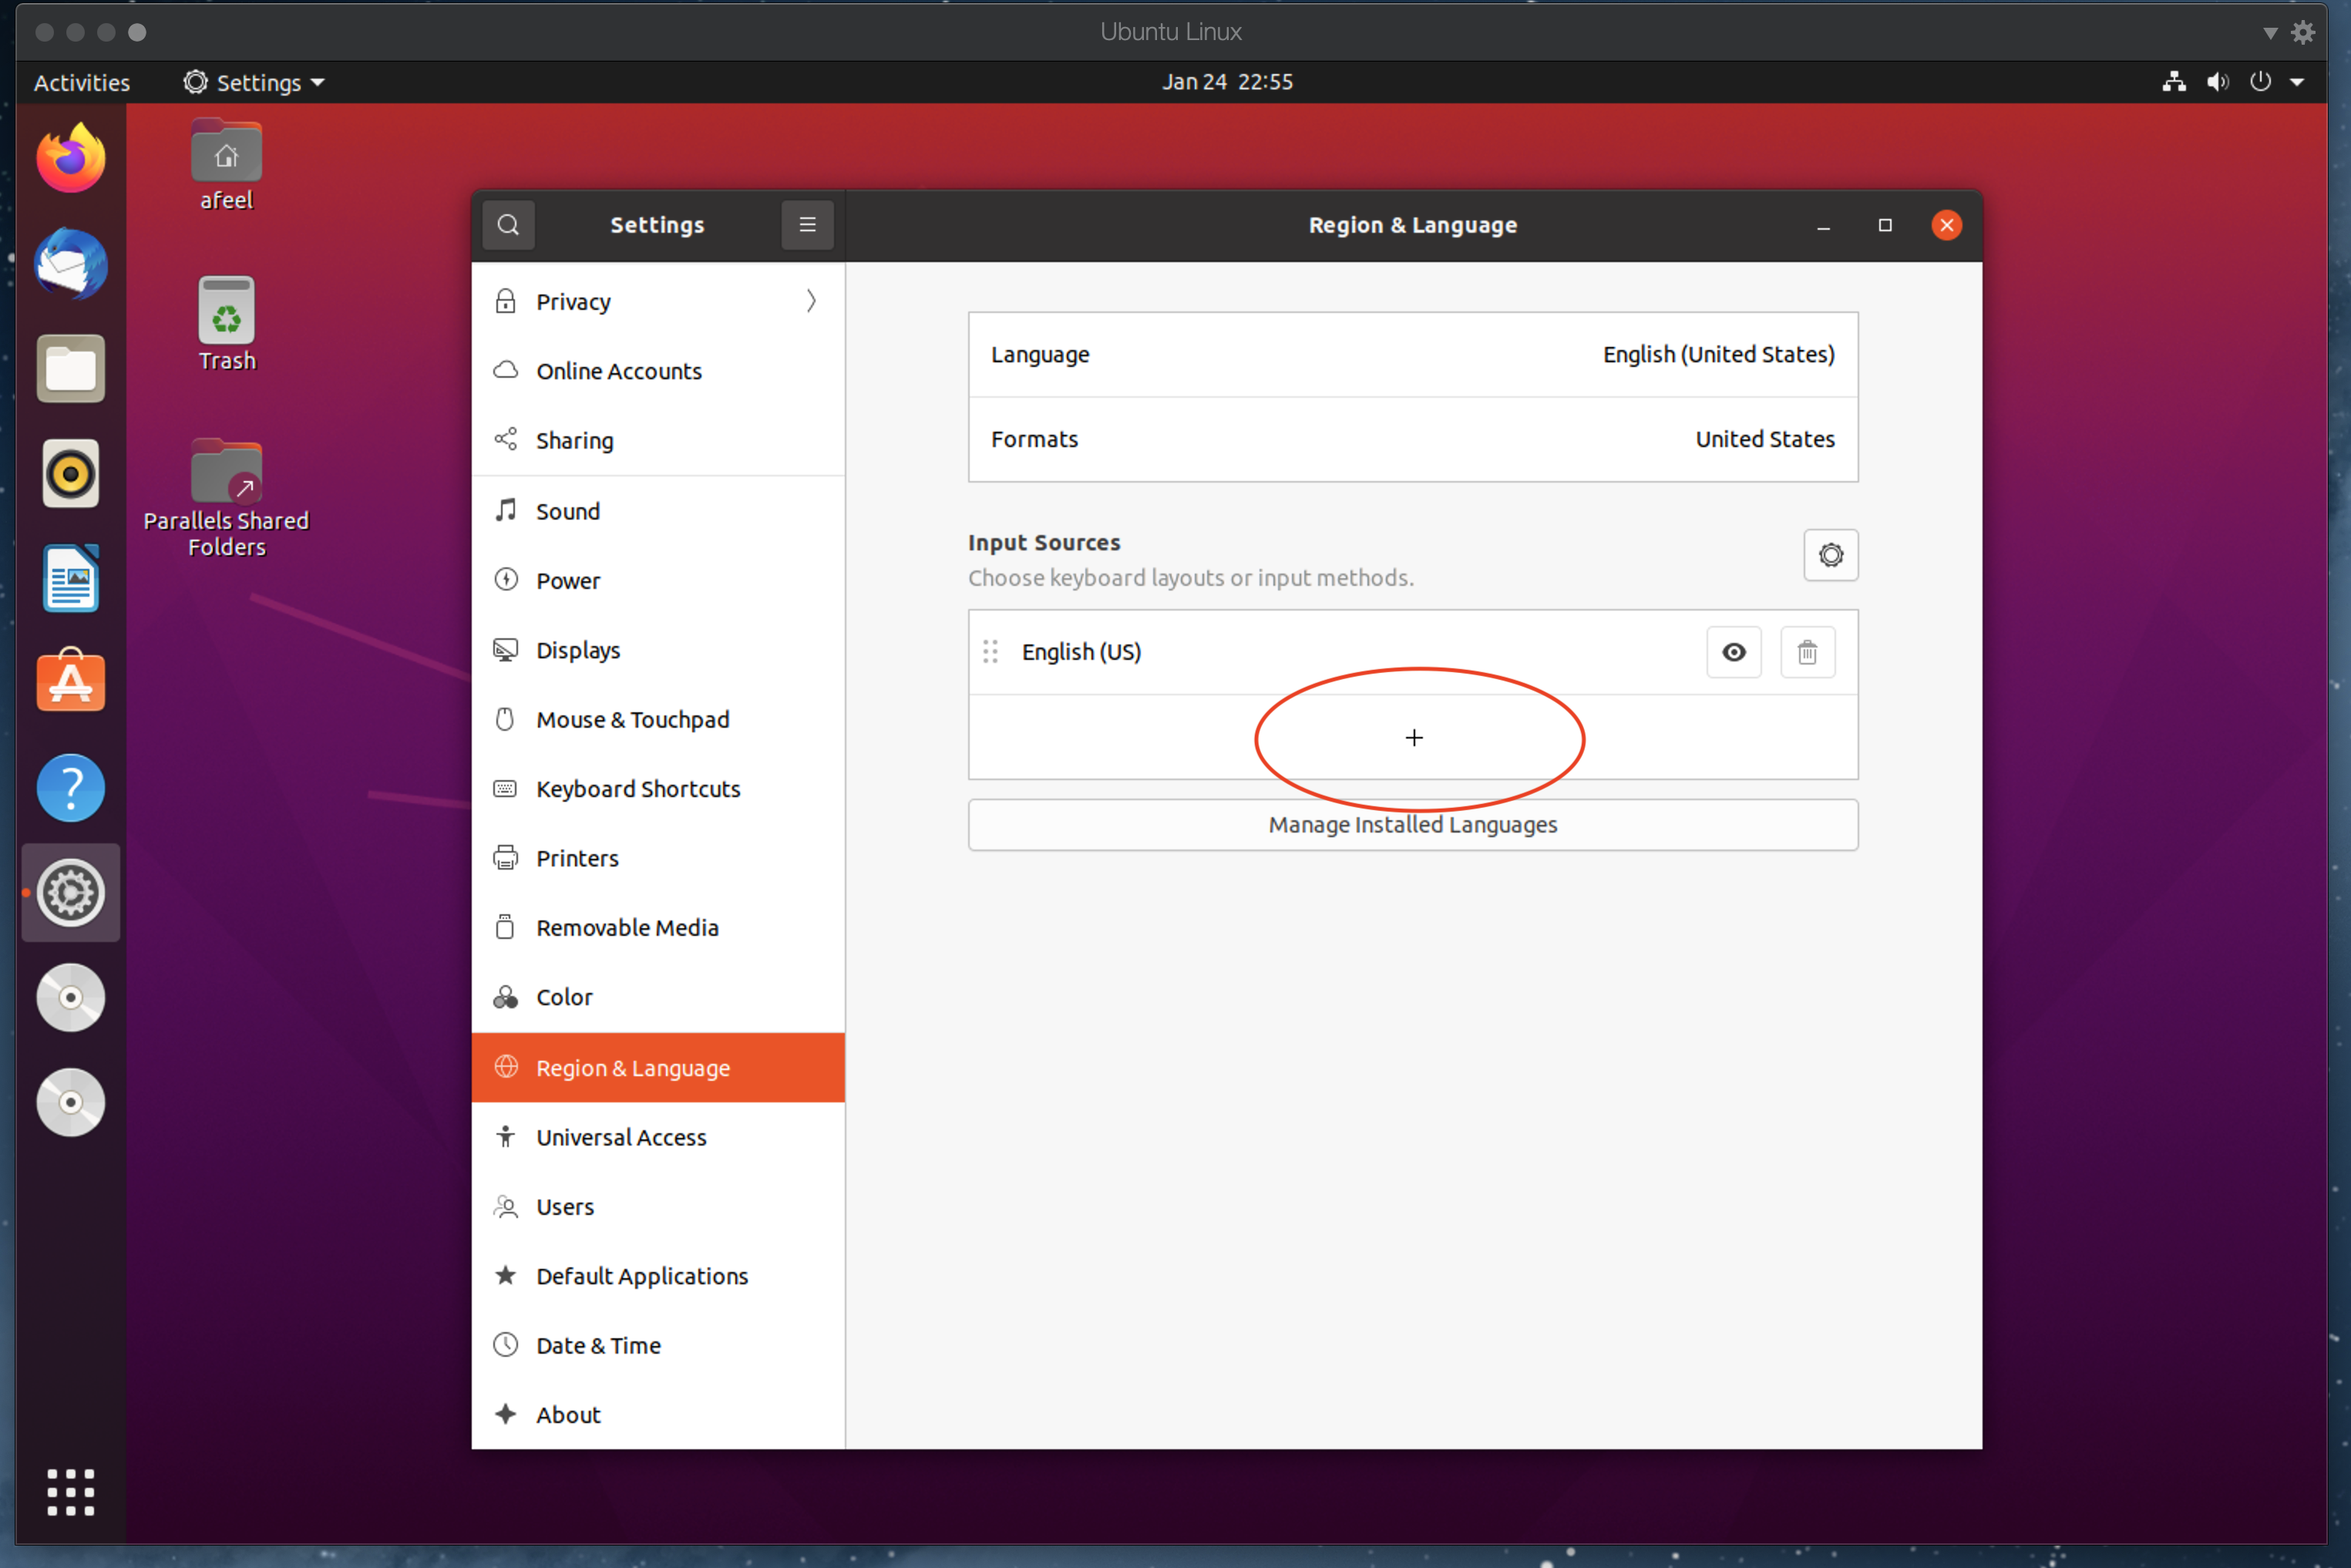Open Activities overview
Viewport: 2351px width, 1568px height.
[81, 82]
